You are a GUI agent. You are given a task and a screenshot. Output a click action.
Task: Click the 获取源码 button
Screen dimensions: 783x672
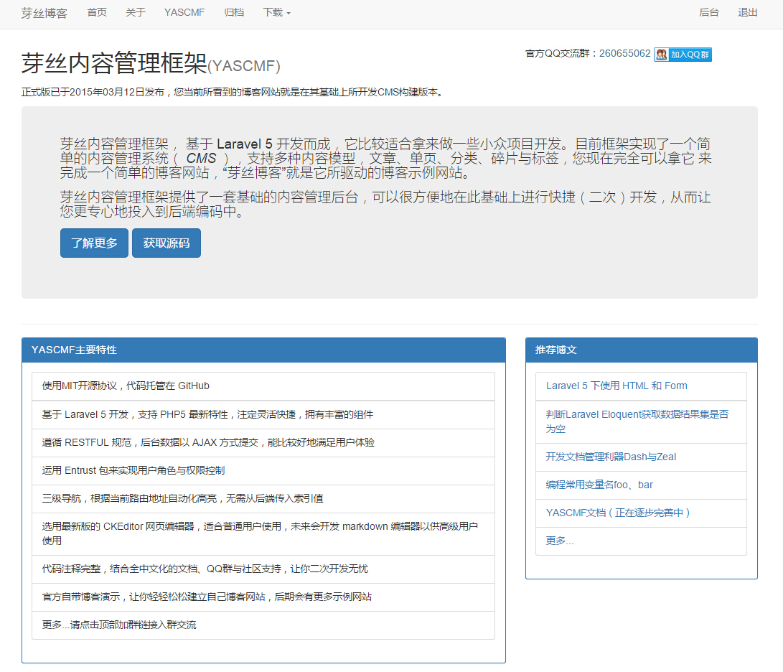(167, 243)
